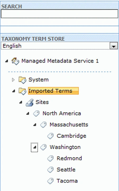Image resolution: width=119 pixels, height=191 pixels.
Task: Open the English language dropdown
Action: [114, 46]
